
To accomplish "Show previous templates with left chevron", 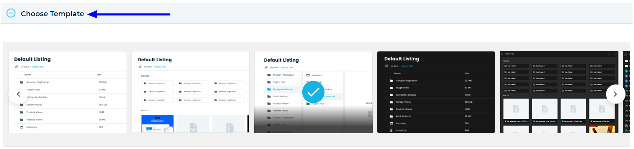I will tap(18, 94).
